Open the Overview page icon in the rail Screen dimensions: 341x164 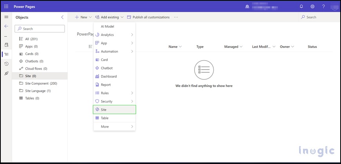[6, 45]
